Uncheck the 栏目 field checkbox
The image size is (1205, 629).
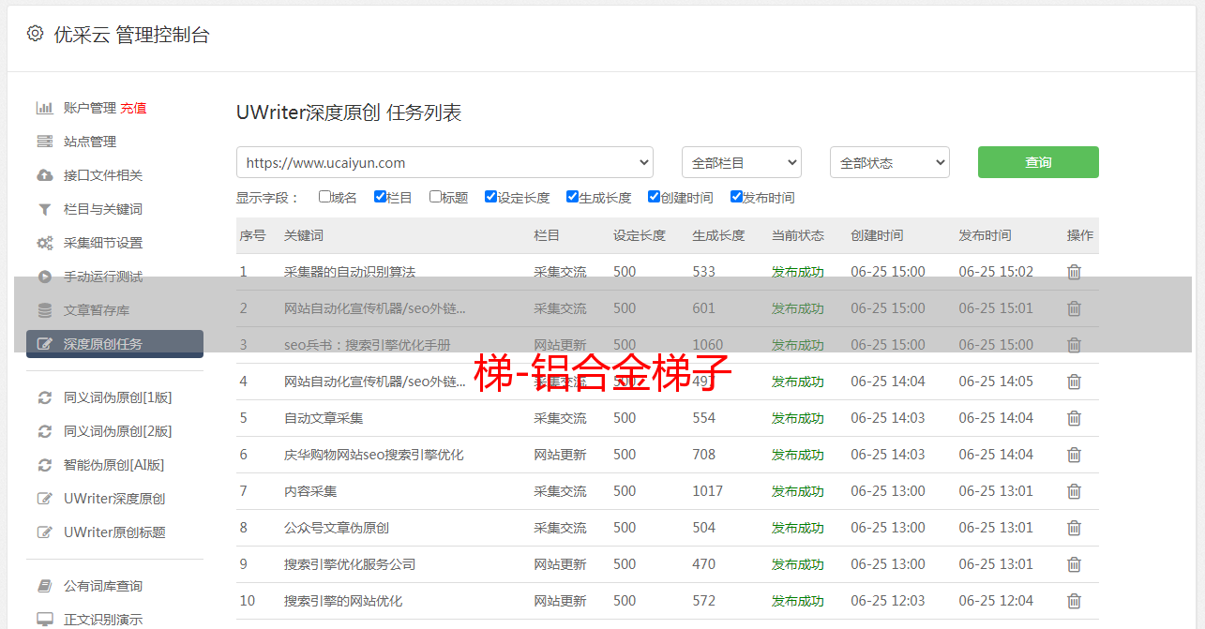[x=380, y=197]
